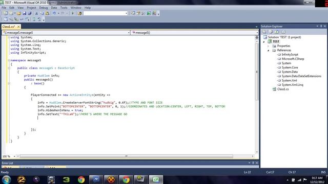The width and height of the screenshot is (328, 184).
Task: Collapse the References folder node
Action: pos(269,50)
